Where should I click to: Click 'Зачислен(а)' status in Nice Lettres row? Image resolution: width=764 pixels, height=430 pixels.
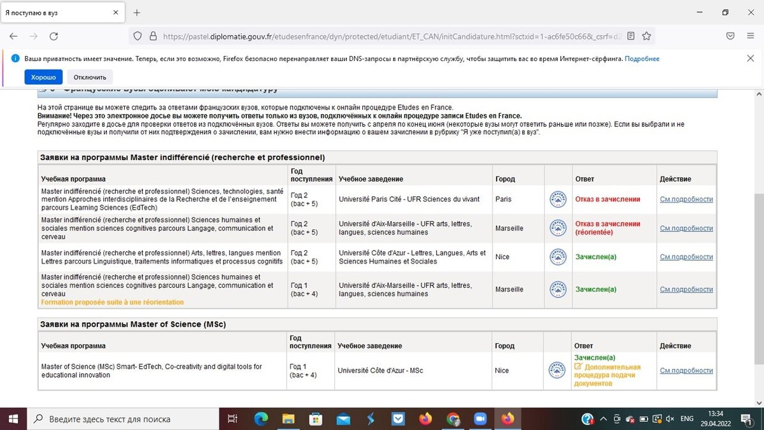596,257
